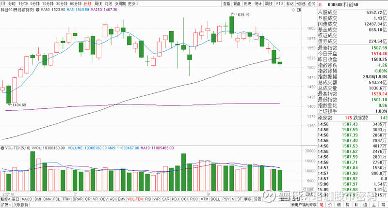Open the F10 company info
This screenshot has width=388, height=208.
(279, 3)
